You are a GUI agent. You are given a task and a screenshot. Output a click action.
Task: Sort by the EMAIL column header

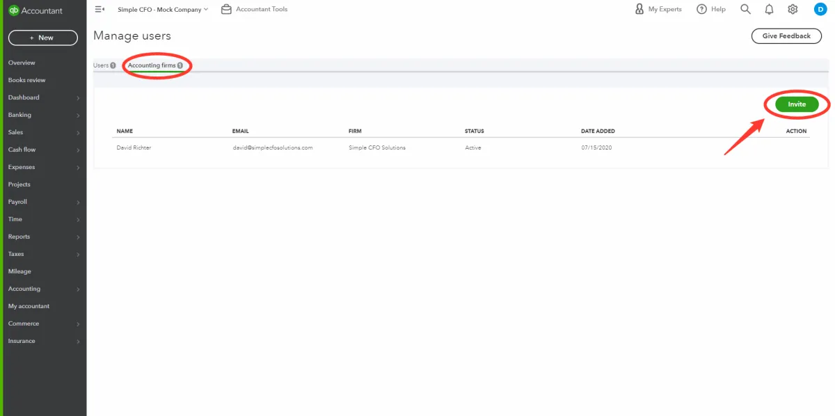click(x=241, y=131)
